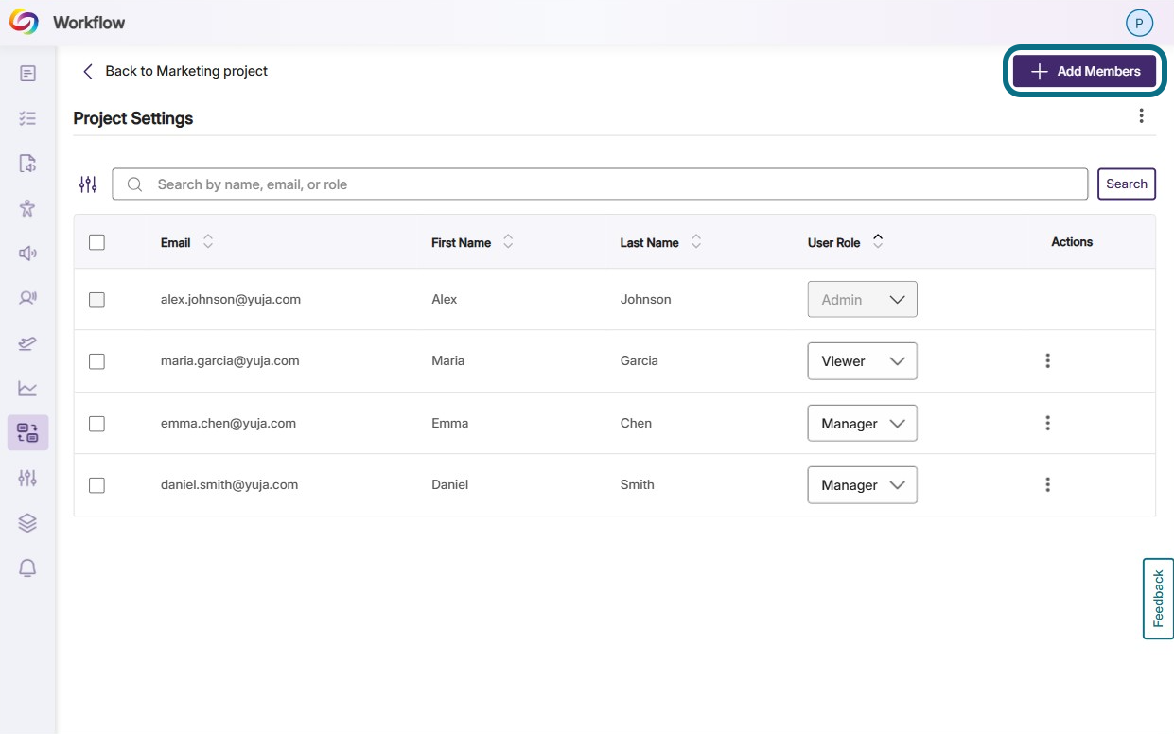
Task: Click email emma.chen@yuja.com
Action: [x=228, y=423]
